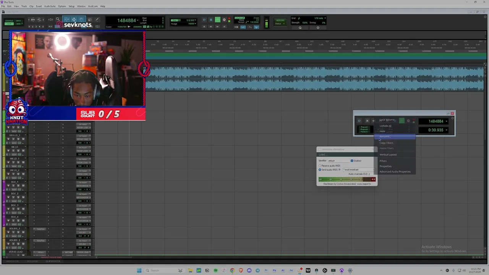Open Discord from taskbar
Screen dimensions: 489x275
pos(249,270)
